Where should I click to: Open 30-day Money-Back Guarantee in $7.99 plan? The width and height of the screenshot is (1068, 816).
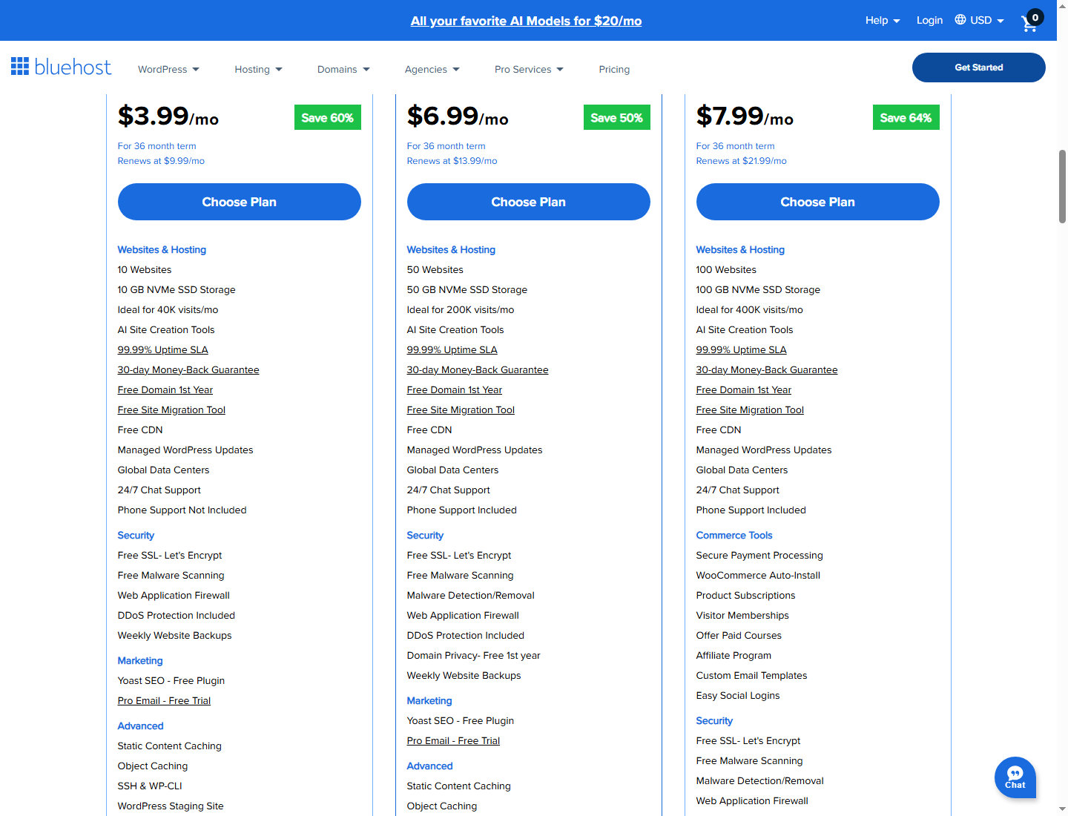point(767,369)
